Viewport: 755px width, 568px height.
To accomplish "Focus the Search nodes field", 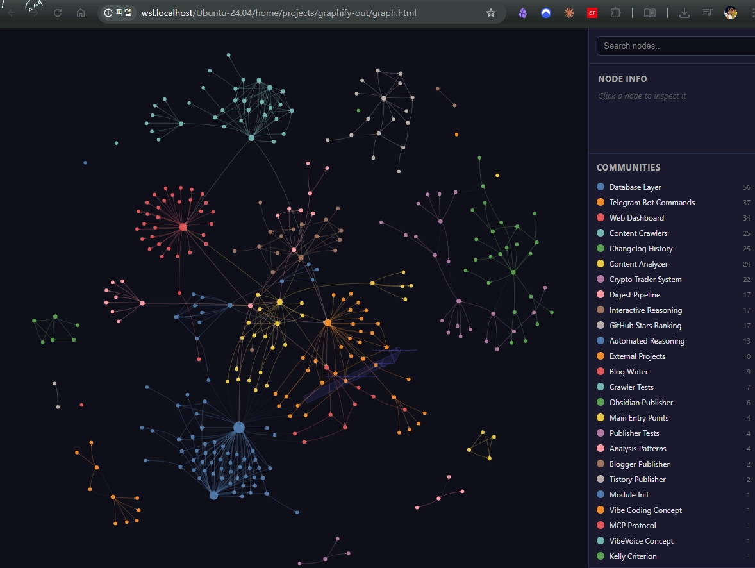I will tap(676, 46).
